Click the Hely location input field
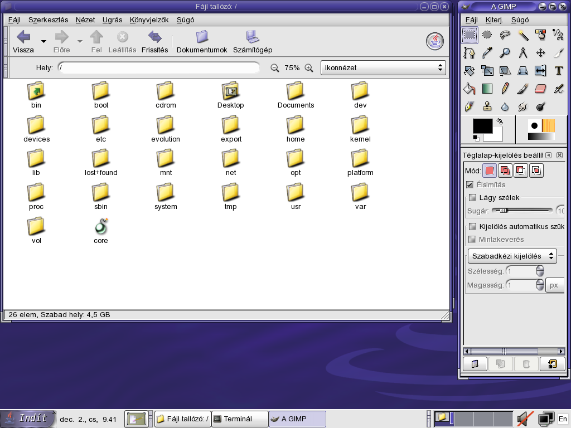Image resolution: width=571 pixels, height=428 pixels. [x=159, y=67]
